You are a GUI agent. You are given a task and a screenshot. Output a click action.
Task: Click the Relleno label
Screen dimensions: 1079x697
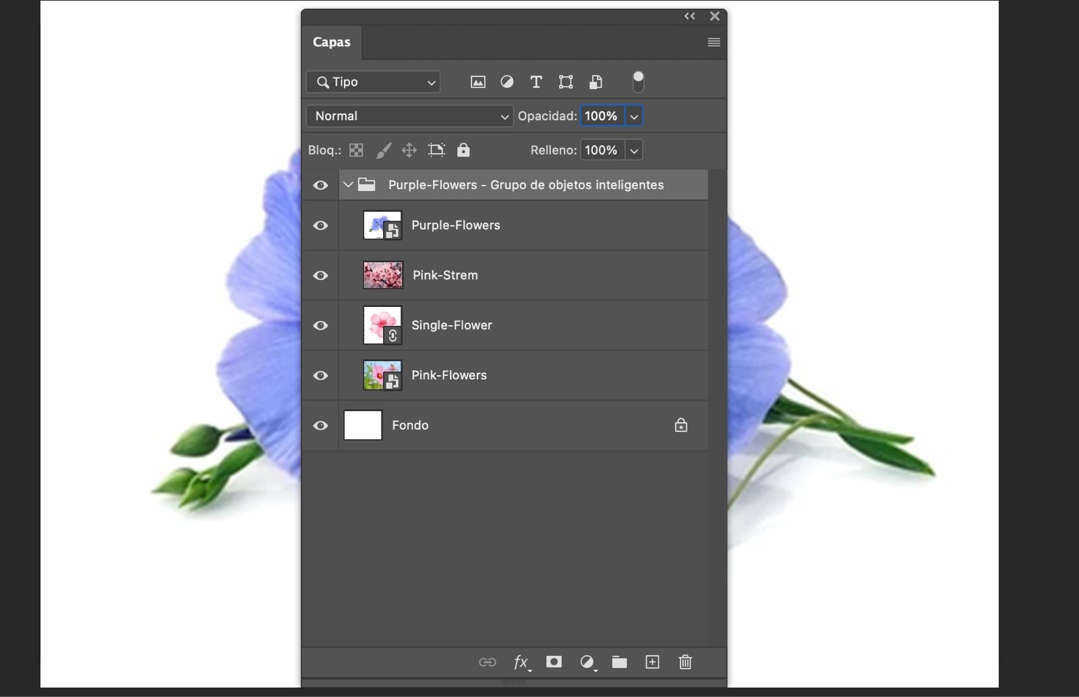click(x=553, y=150)
